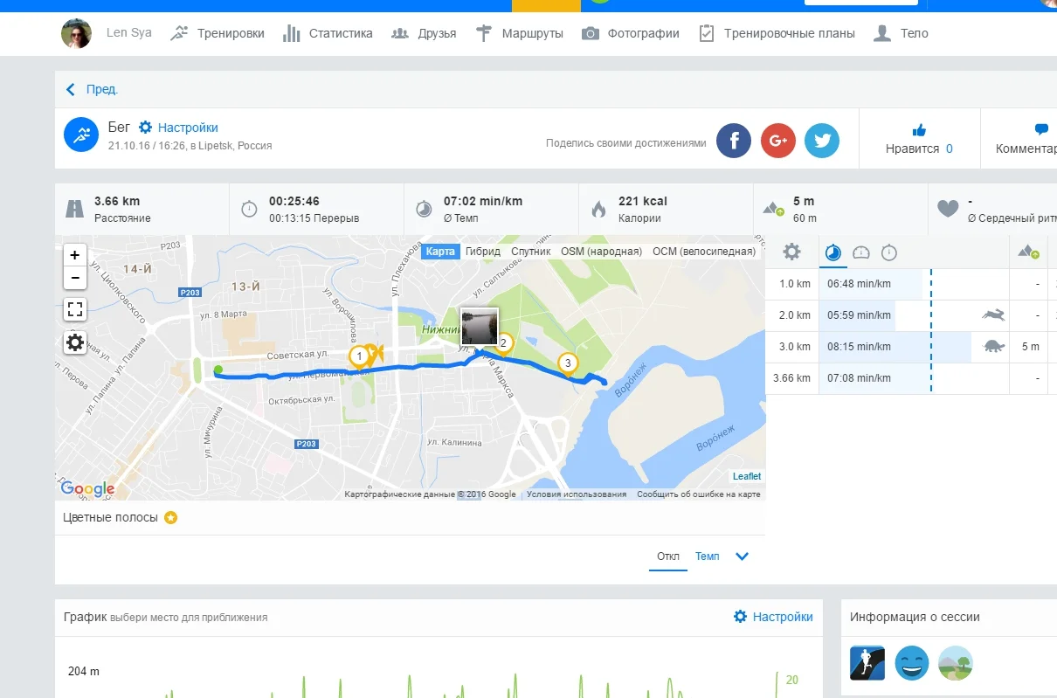
Task: Click the slowest split turtle icon
Action: pos(994,346)
